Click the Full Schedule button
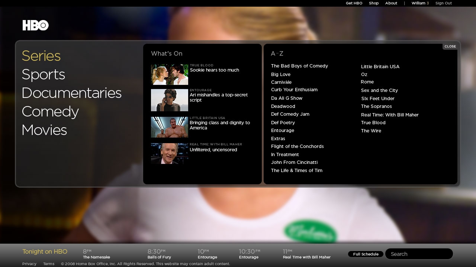 pos(366,254)
